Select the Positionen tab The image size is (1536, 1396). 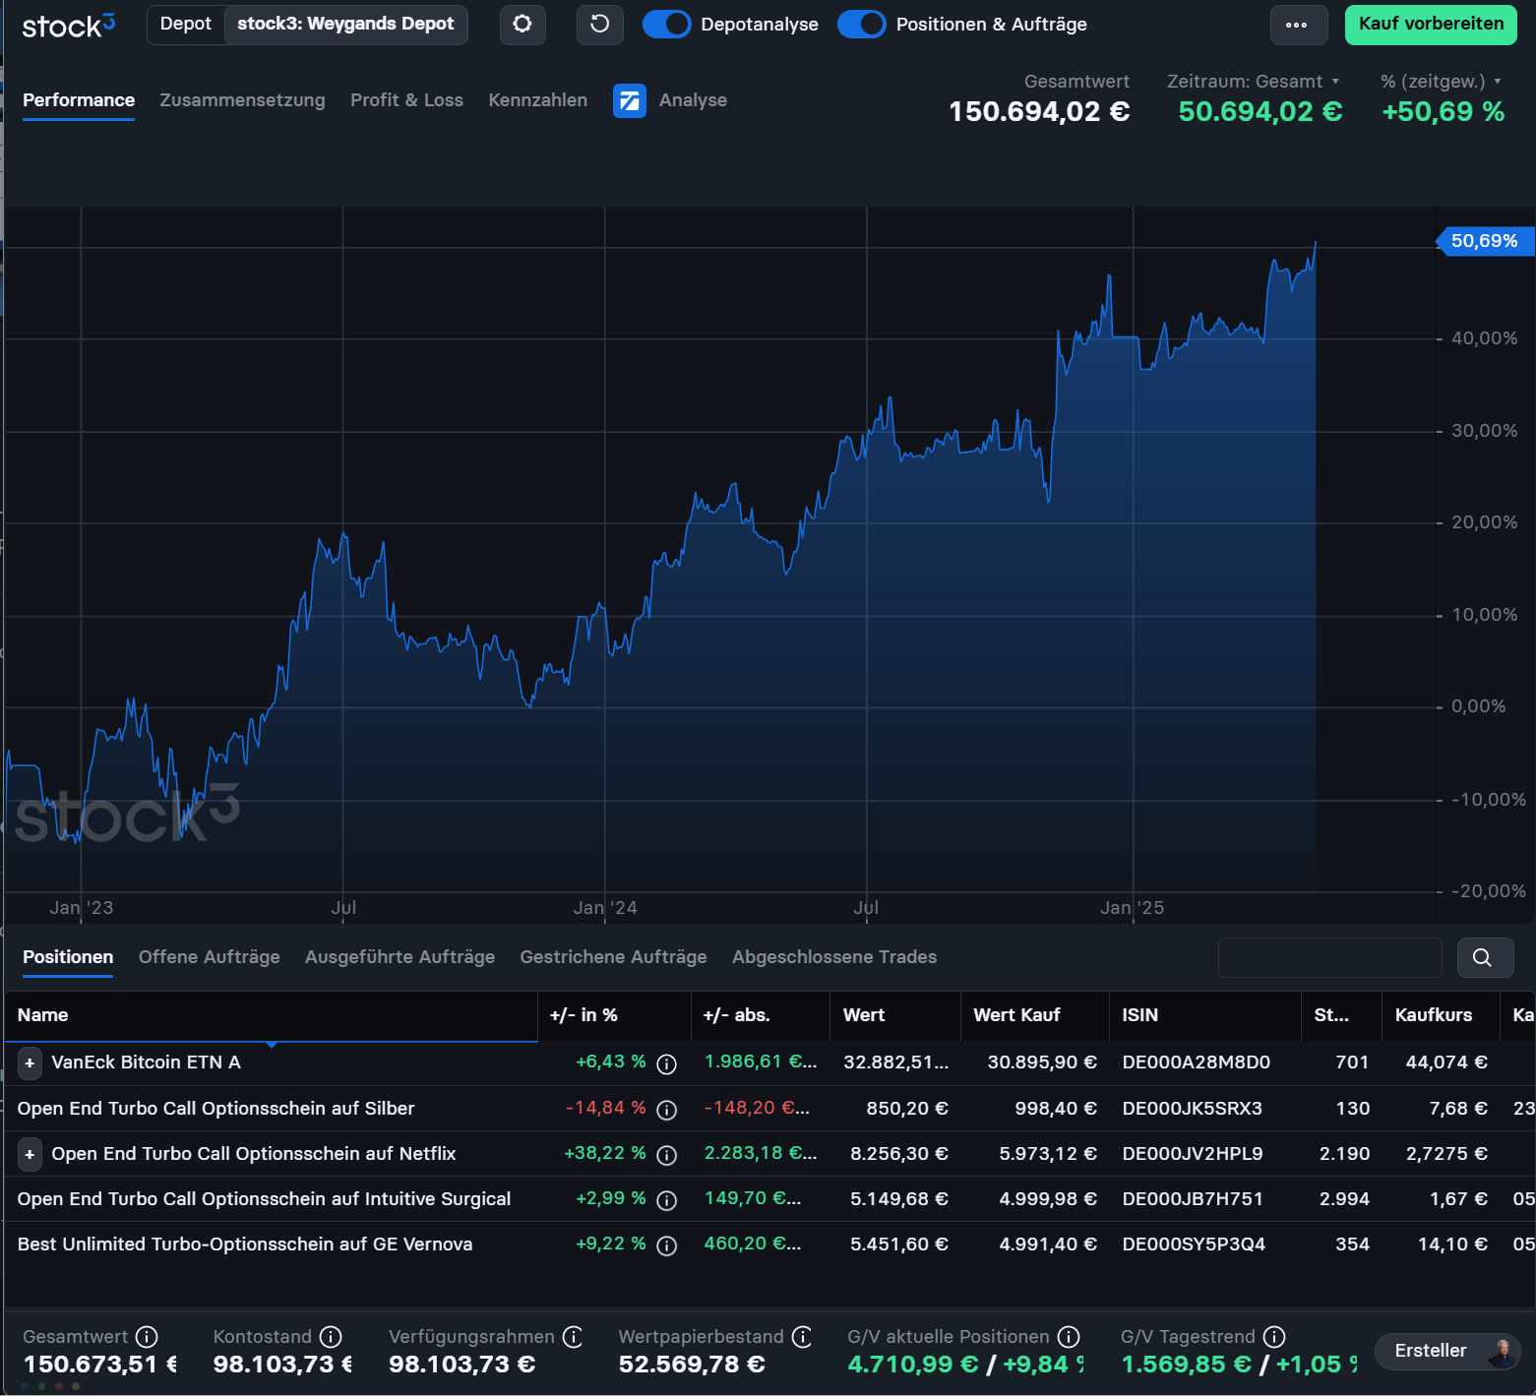point(68,957)
